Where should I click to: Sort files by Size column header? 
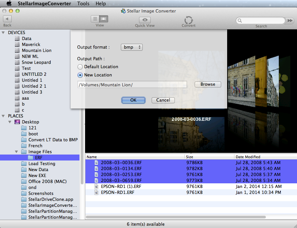(x=209, y=157)
